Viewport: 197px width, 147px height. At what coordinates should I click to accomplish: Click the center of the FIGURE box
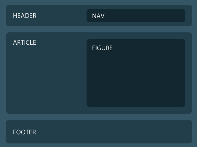[x=136, y=73]
